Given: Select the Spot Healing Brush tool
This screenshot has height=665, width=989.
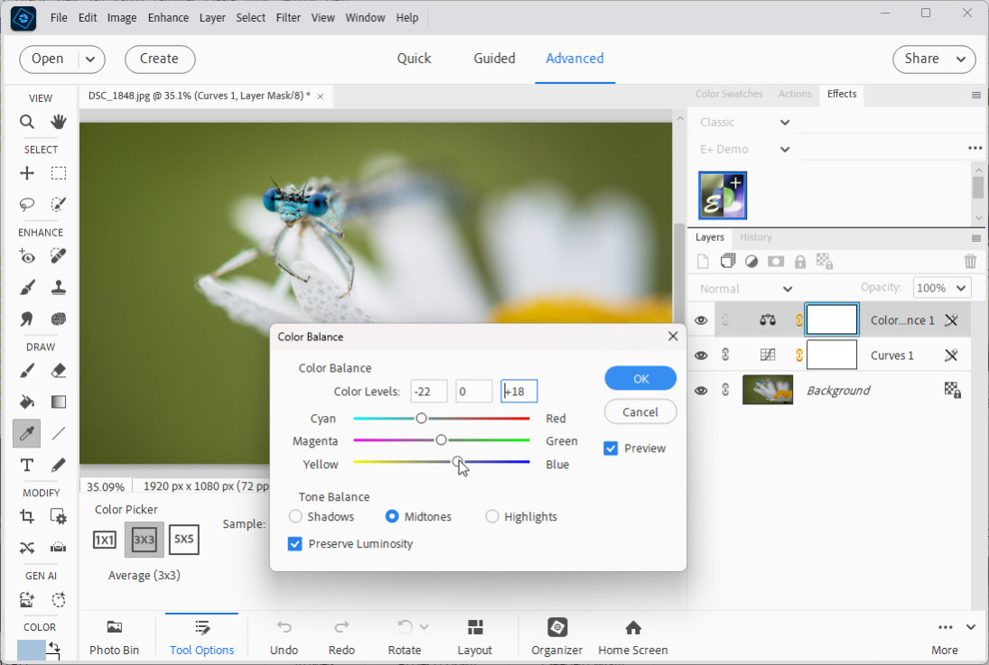Looking at the screenshot, I should click(59, 256).
